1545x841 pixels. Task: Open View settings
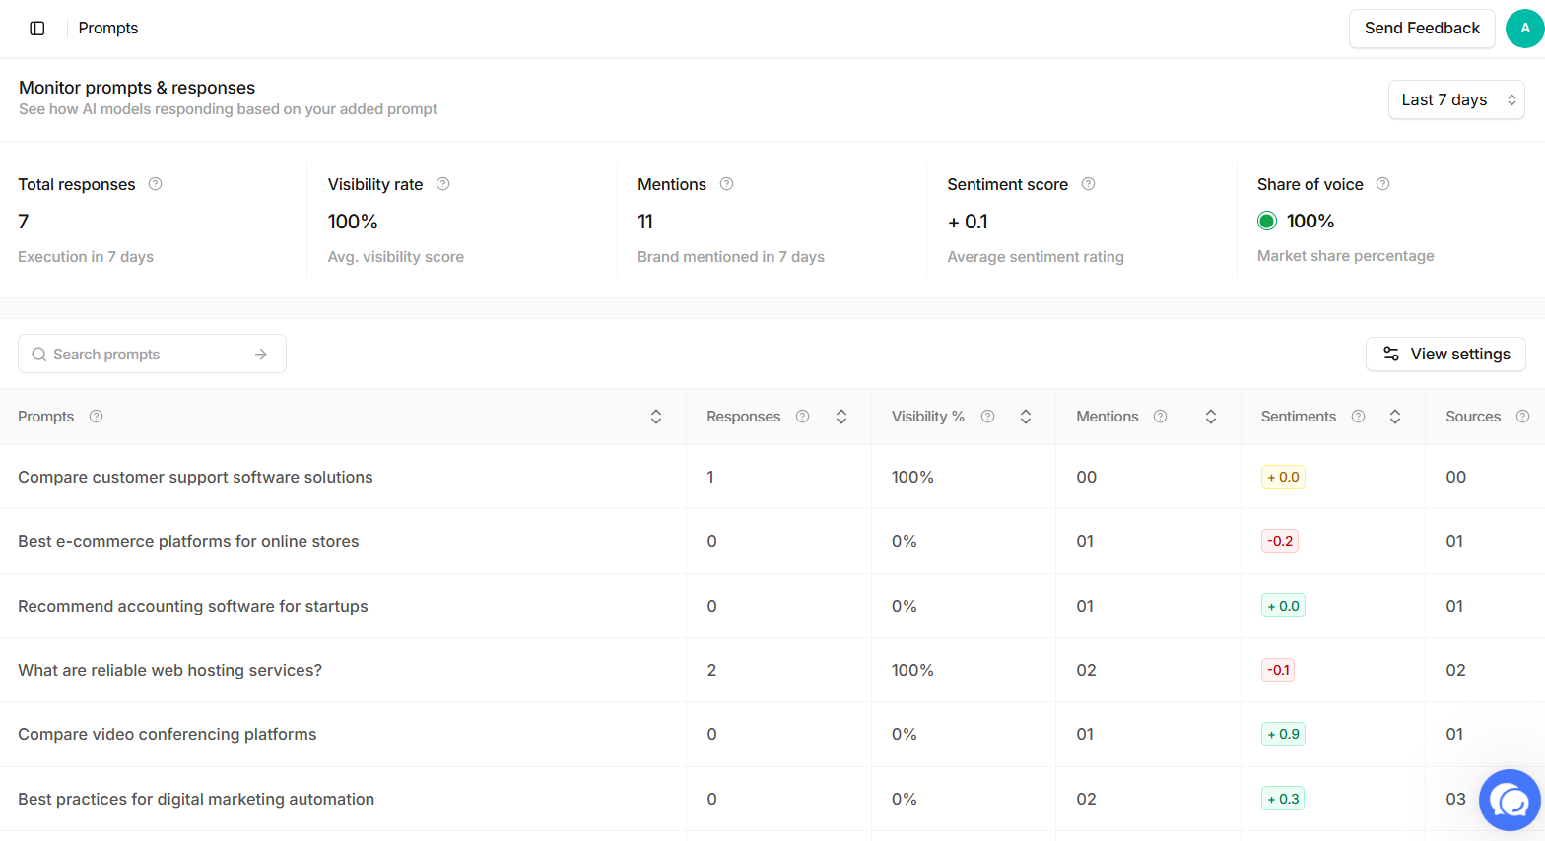click(1445, 355)
